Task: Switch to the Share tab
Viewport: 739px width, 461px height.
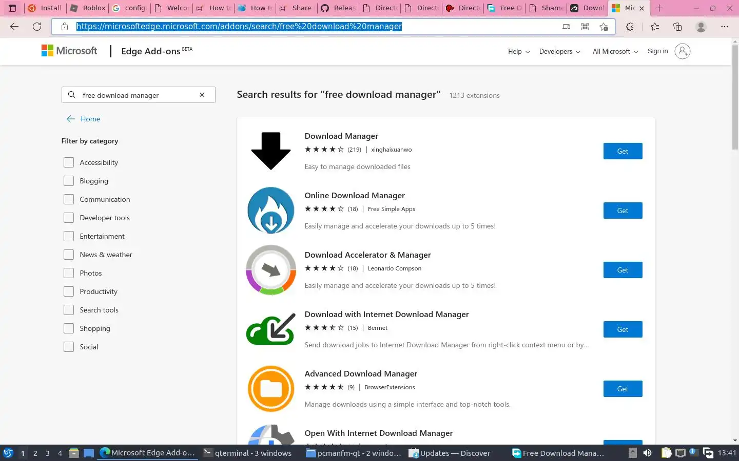Action: (296, 8)
